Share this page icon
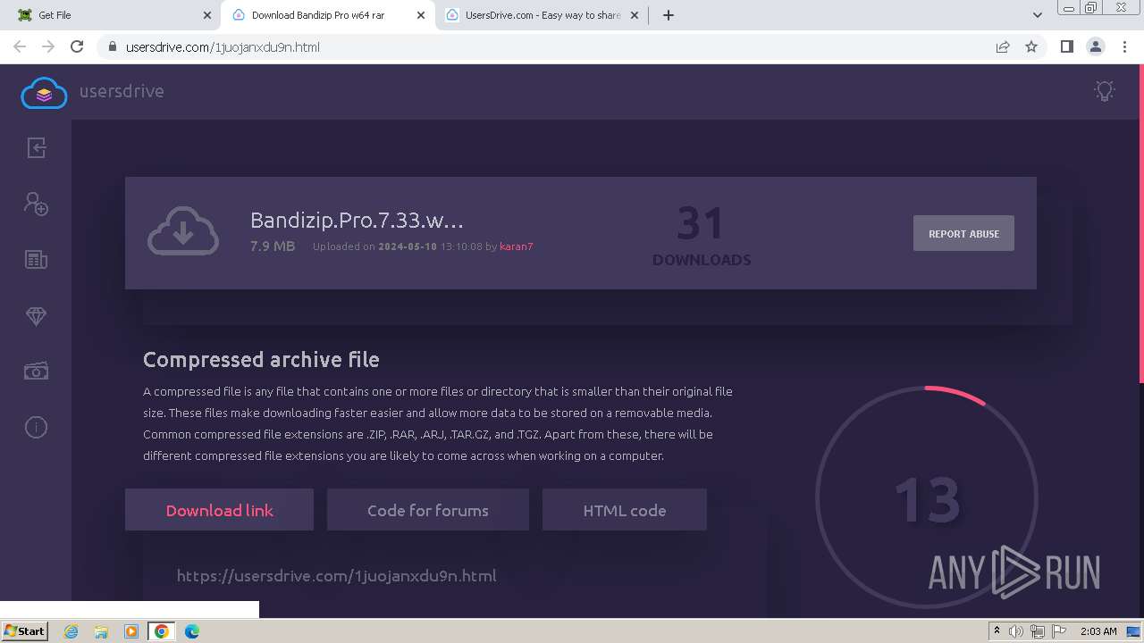Viewport: 1144px width, 643px height. click(x=1003, y=47)
